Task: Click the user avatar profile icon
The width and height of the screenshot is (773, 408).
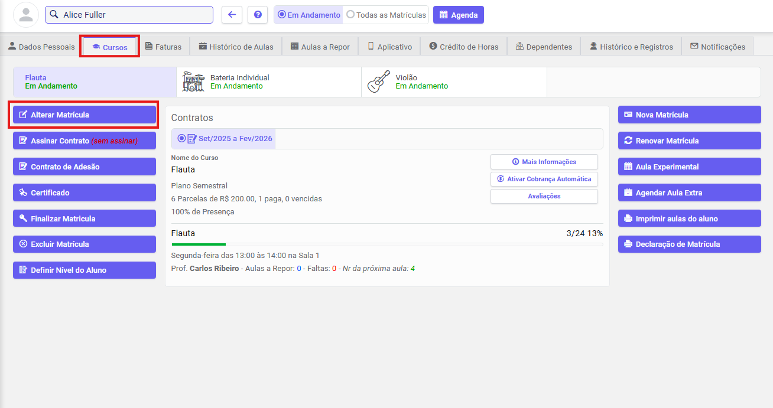Action: pos(25,15)
